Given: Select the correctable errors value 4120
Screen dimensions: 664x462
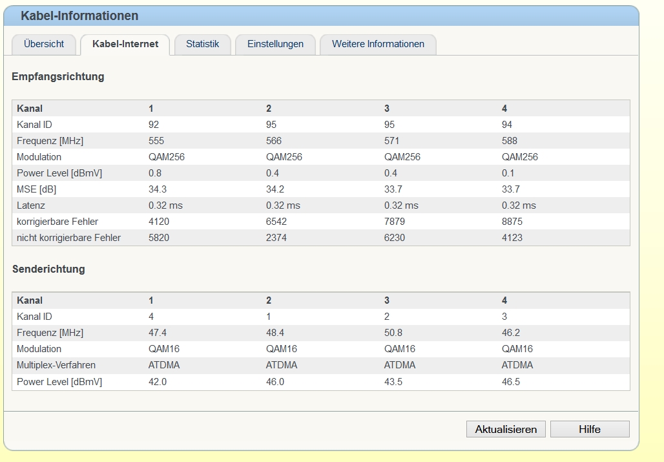Looking at the screenshot, I should pyautogui.click(x=159, y=222).
